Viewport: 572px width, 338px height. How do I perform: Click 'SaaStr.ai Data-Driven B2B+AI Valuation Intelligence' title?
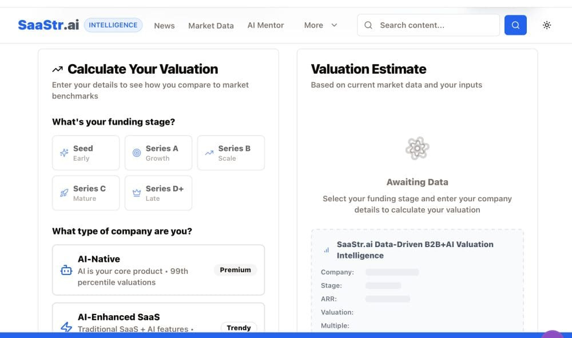point(415,250)
